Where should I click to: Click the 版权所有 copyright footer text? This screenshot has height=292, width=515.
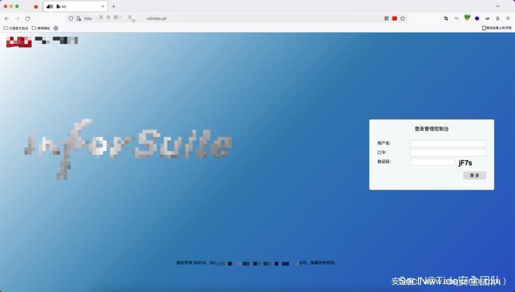[x=257, y=263]
